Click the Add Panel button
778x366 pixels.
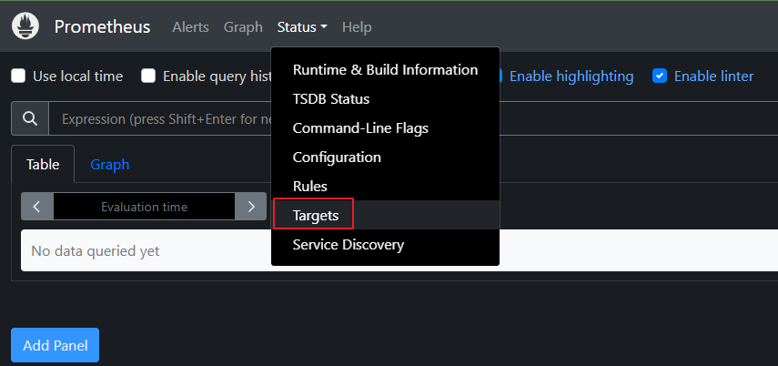(56, 345)
